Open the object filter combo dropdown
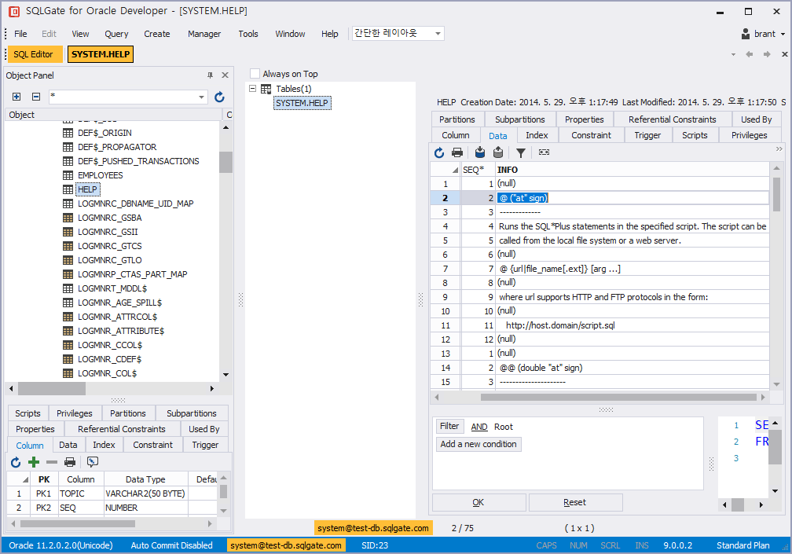 pos(201,97)
